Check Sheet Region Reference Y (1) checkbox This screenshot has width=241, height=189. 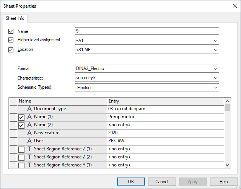pos(21,165)
